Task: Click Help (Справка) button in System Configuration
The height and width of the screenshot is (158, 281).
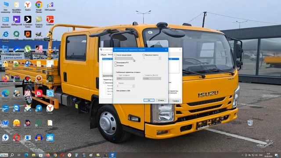Action: 176,101
